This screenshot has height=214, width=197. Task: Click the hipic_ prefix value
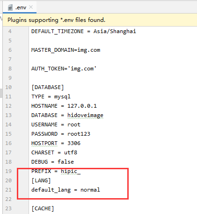[x=71, y=171]
